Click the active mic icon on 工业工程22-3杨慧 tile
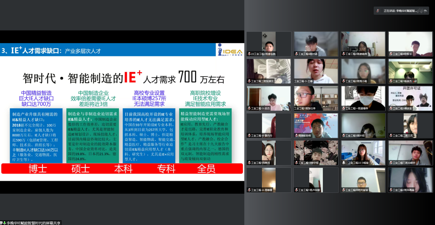 [x=344, y=163]
